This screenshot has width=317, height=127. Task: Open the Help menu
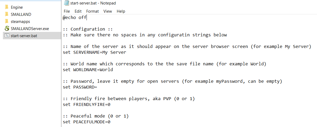click(121, 11)
